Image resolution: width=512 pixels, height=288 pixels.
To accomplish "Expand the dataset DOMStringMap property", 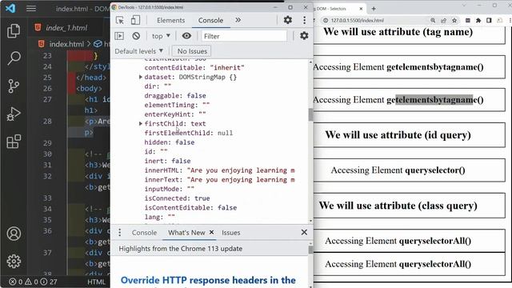I will 141,77.
